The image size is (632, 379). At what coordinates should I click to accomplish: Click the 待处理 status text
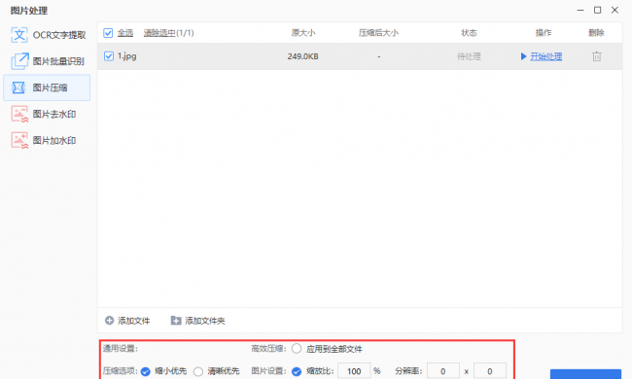469,56
